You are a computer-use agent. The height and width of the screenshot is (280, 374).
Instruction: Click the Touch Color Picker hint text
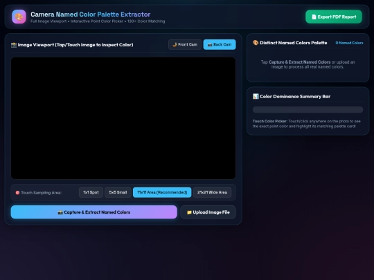307,124
